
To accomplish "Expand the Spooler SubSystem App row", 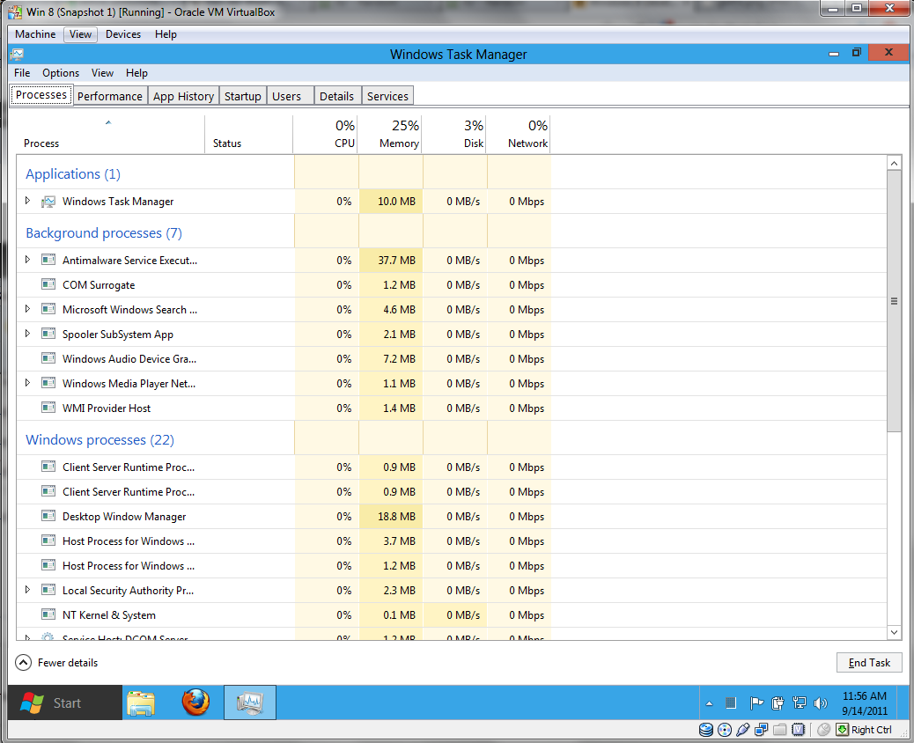I will 27,334.
